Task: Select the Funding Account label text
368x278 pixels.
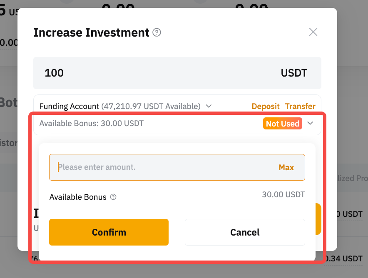Action: click(x=69, y=106)
